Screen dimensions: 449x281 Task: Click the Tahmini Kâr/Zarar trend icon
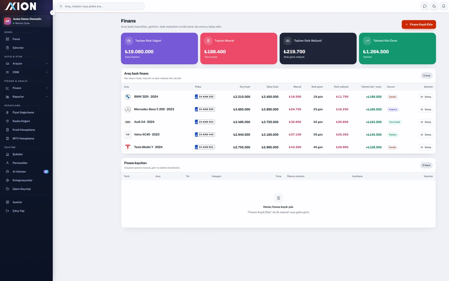coord(367,41)
